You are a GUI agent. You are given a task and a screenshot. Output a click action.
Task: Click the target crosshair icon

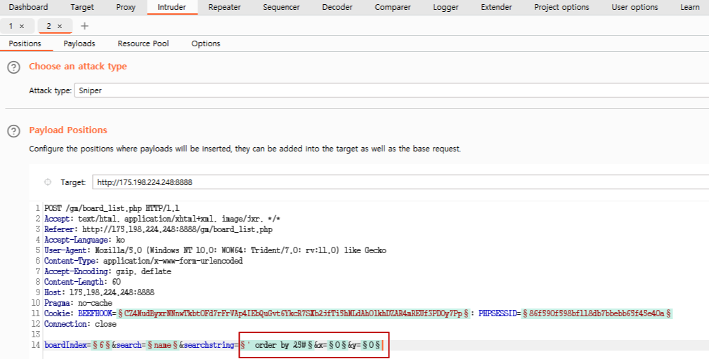tap(48, 182)
